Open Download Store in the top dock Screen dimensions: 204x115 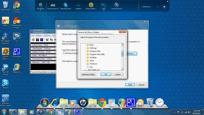click(66, 6)
